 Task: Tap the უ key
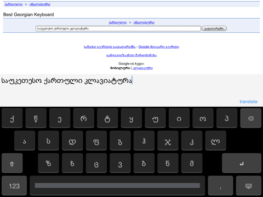click(x=155, y=118)
